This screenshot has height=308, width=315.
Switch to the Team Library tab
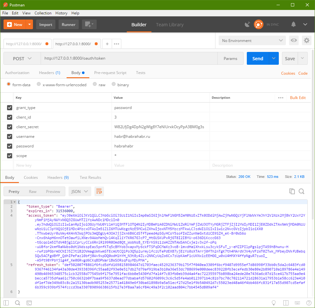click(x=170, y=25)
